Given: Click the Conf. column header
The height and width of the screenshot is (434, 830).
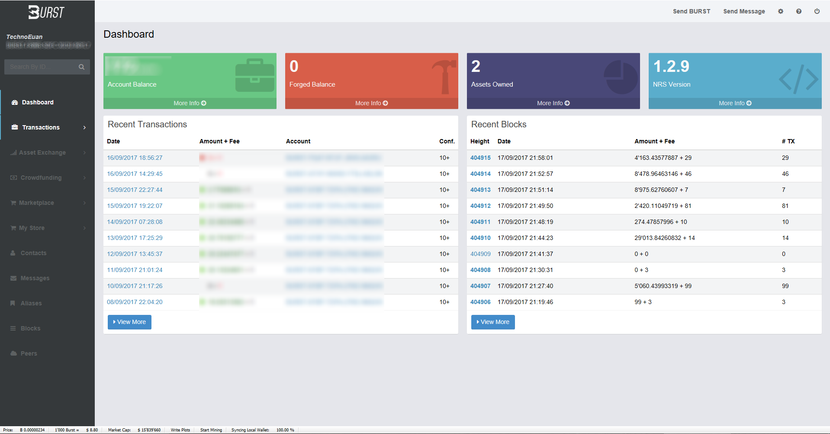Looking at the screenshot, I should [x=447, y=141].
